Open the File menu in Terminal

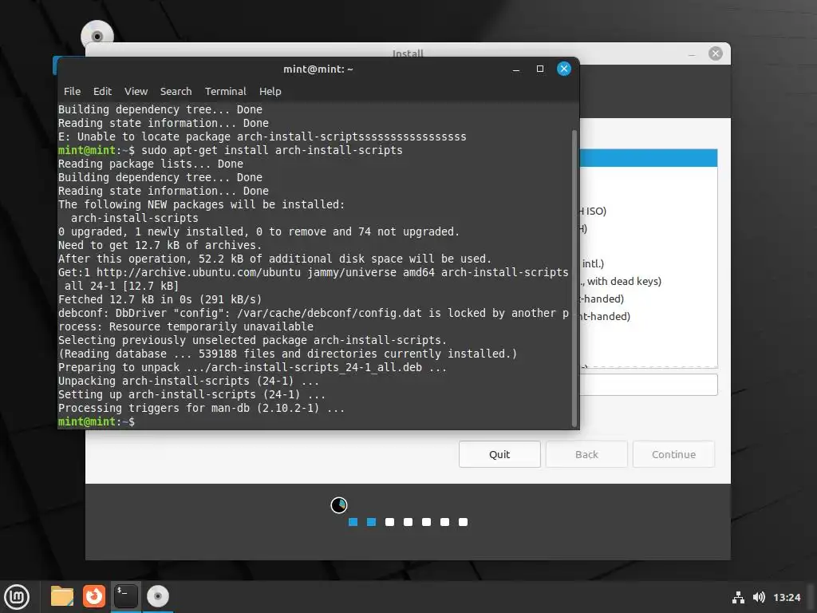click(x=72, y=91)
